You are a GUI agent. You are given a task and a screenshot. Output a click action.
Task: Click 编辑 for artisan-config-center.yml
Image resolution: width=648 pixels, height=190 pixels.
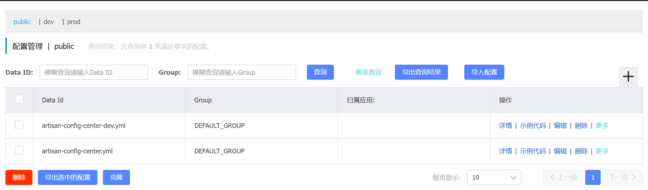point(560,151)
